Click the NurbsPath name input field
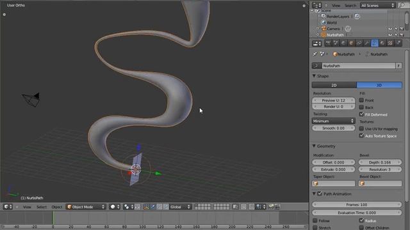The image size is (410, 230). pyautogui.click(x=359, y=66)
